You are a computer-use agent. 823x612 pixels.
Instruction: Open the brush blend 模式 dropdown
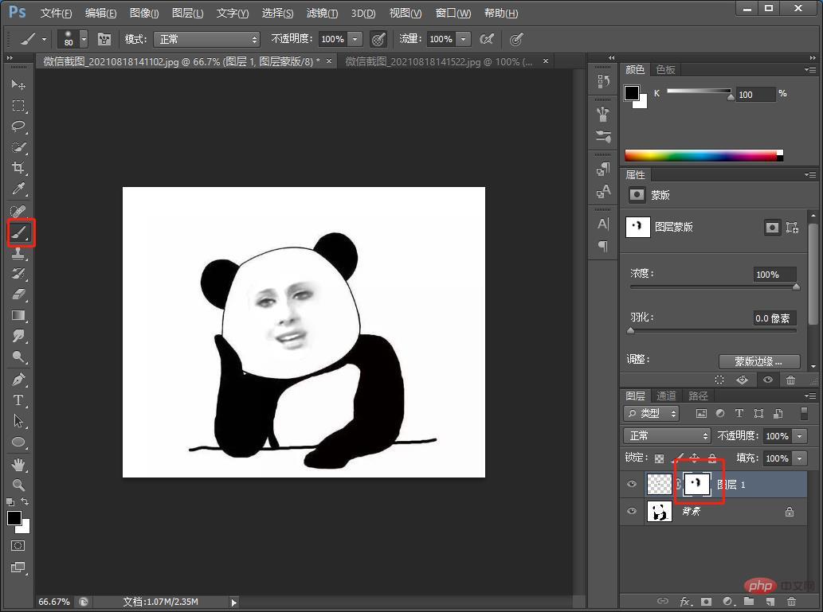tap(207, 39)
